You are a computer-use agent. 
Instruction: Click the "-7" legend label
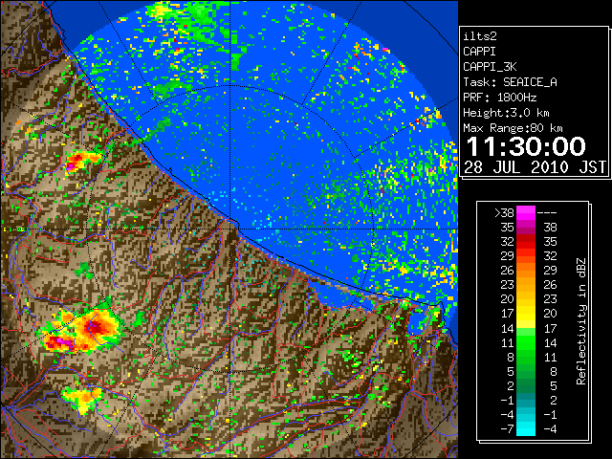tap(507, 429)
